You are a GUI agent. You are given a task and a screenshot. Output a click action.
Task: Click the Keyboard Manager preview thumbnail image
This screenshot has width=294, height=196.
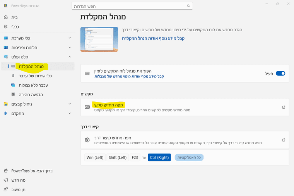click(99, 39)
